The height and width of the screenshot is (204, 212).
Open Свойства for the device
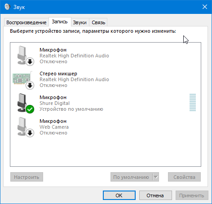point(184,177)
